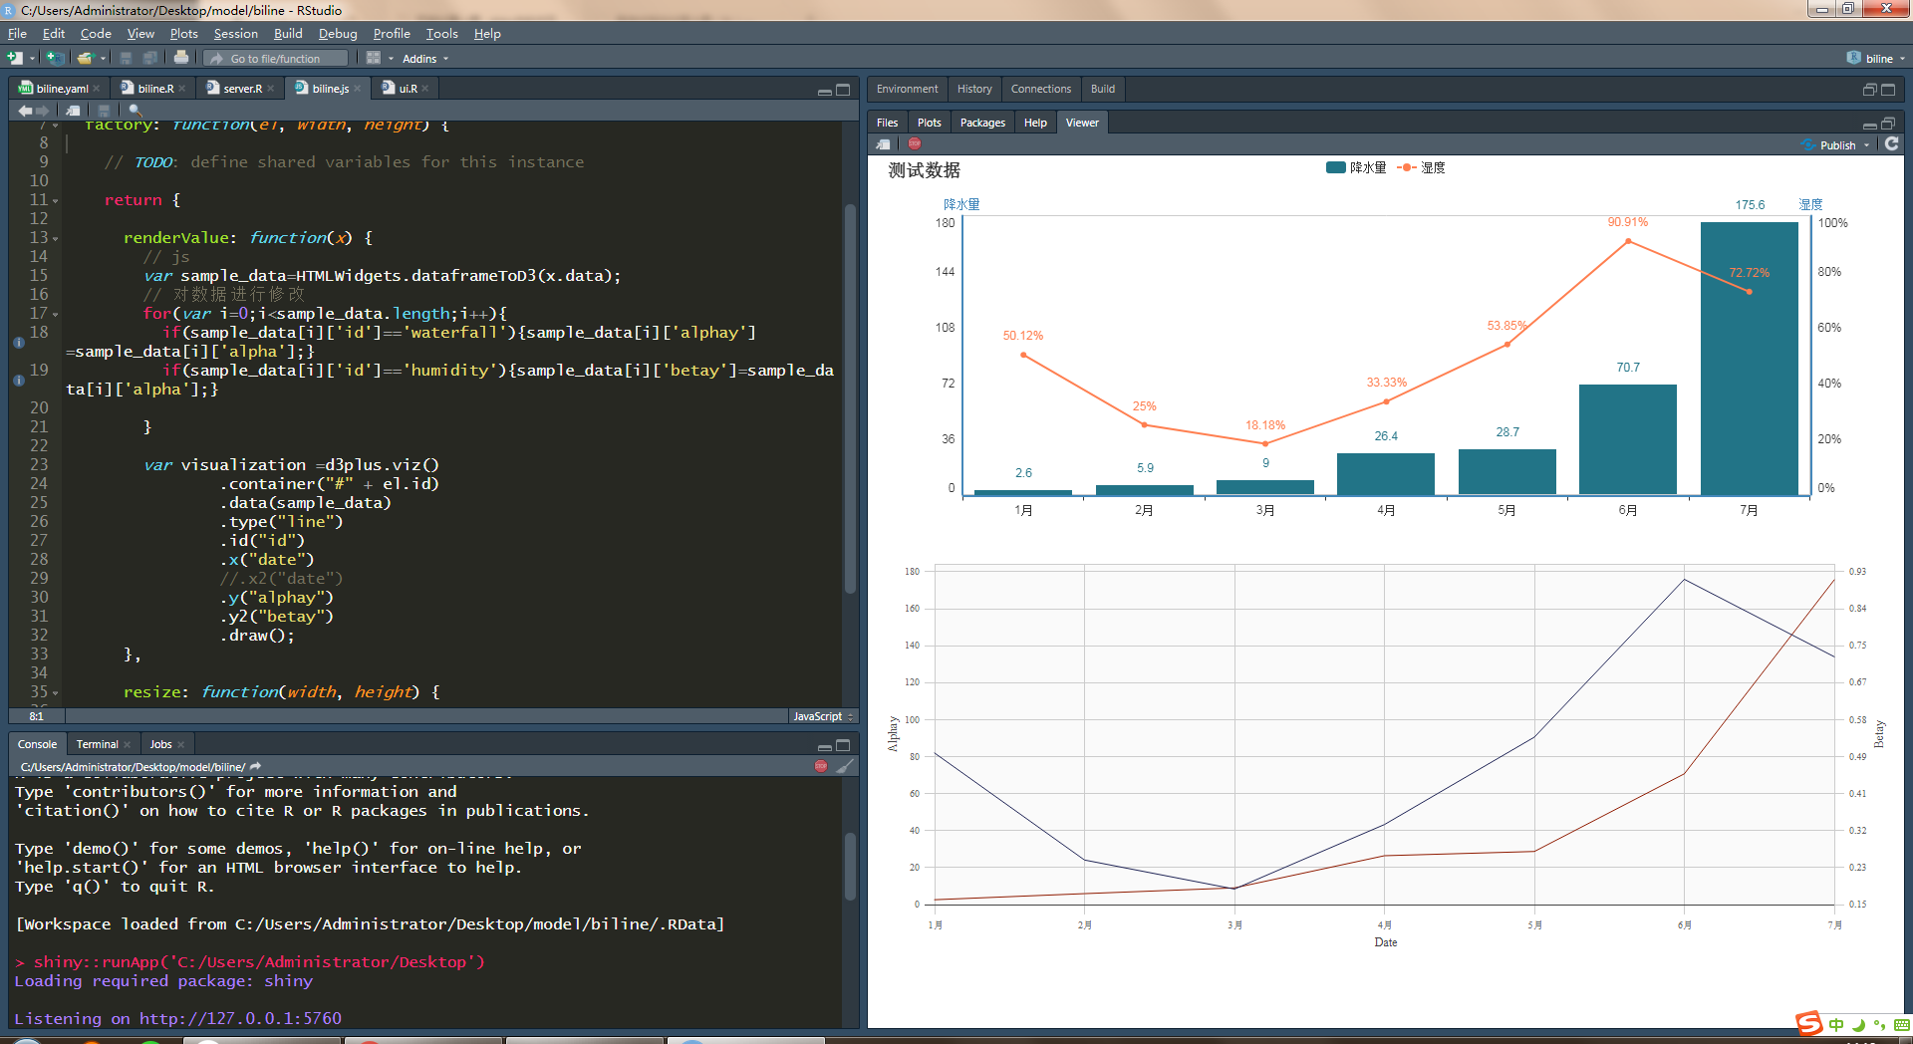Viewport: 1913px width, 1044px height.
Task: Show editor in new window icon
Action: click(x=73, y=111)
